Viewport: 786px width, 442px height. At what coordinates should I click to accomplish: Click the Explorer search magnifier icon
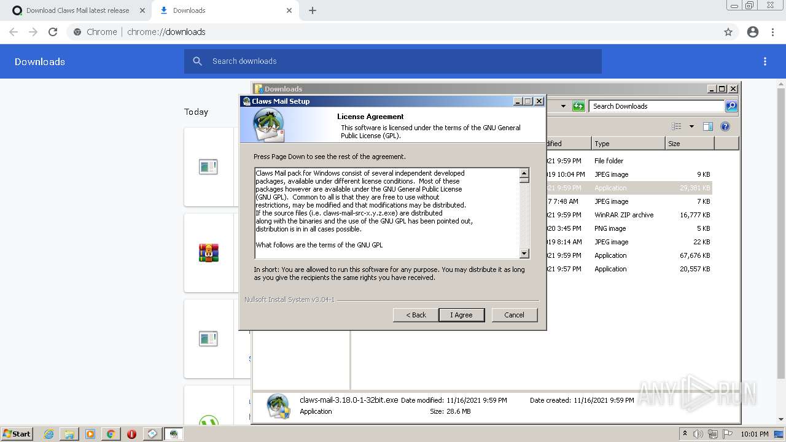pos(731,106)
